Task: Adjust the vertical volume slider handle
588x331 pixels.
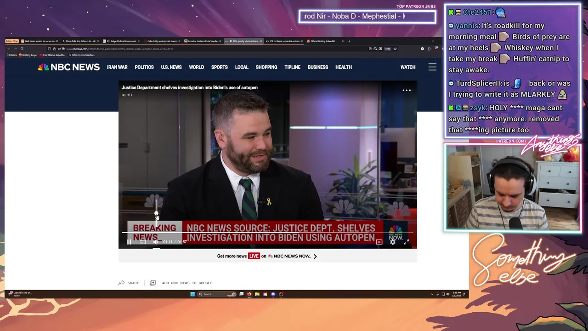Action: (x=157, y=214)
